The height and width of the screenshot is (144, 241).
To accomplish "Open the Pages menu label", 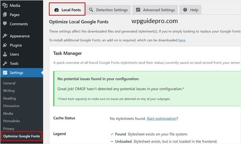I will (x=15, y=15).
